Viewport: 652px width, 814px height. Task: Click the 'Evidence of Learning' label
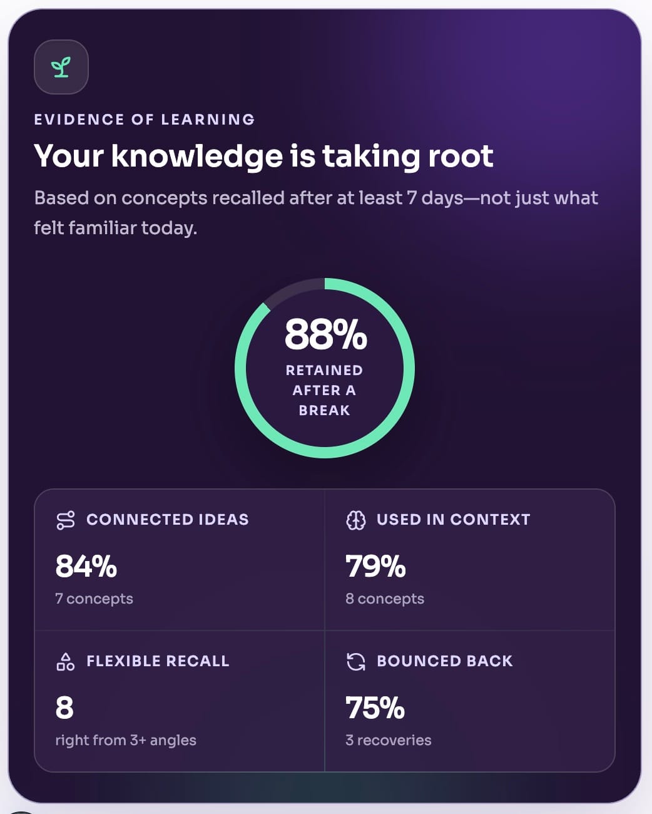(145, 120)
